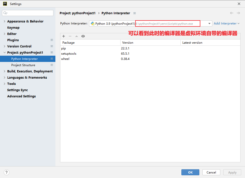Click the remove package minus icon
This screenshot has height=178, width=245.
click(x=70, y=36)
